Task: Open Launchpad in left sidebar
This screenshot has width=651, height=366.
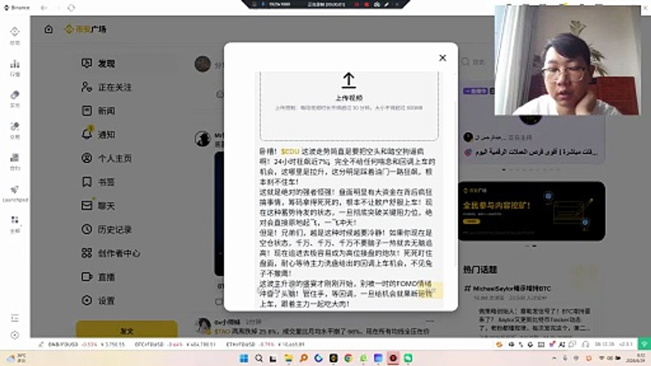Action: pyautogui.click(x=15, y=193)
